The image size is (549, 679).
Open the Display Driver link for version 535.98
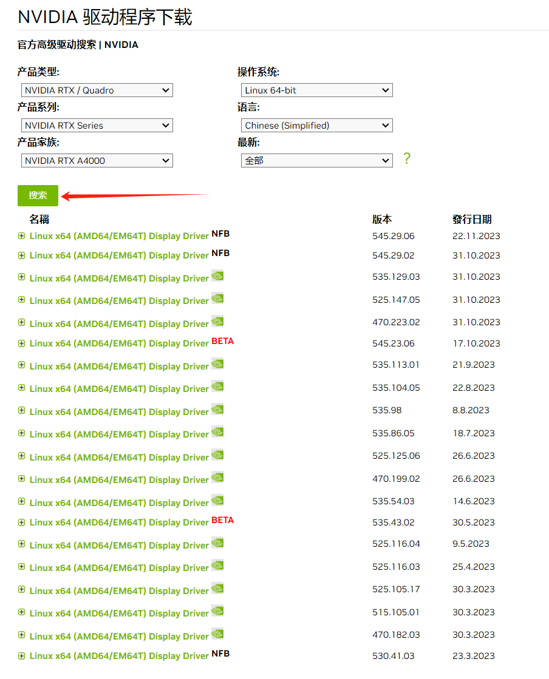[119, 412]
